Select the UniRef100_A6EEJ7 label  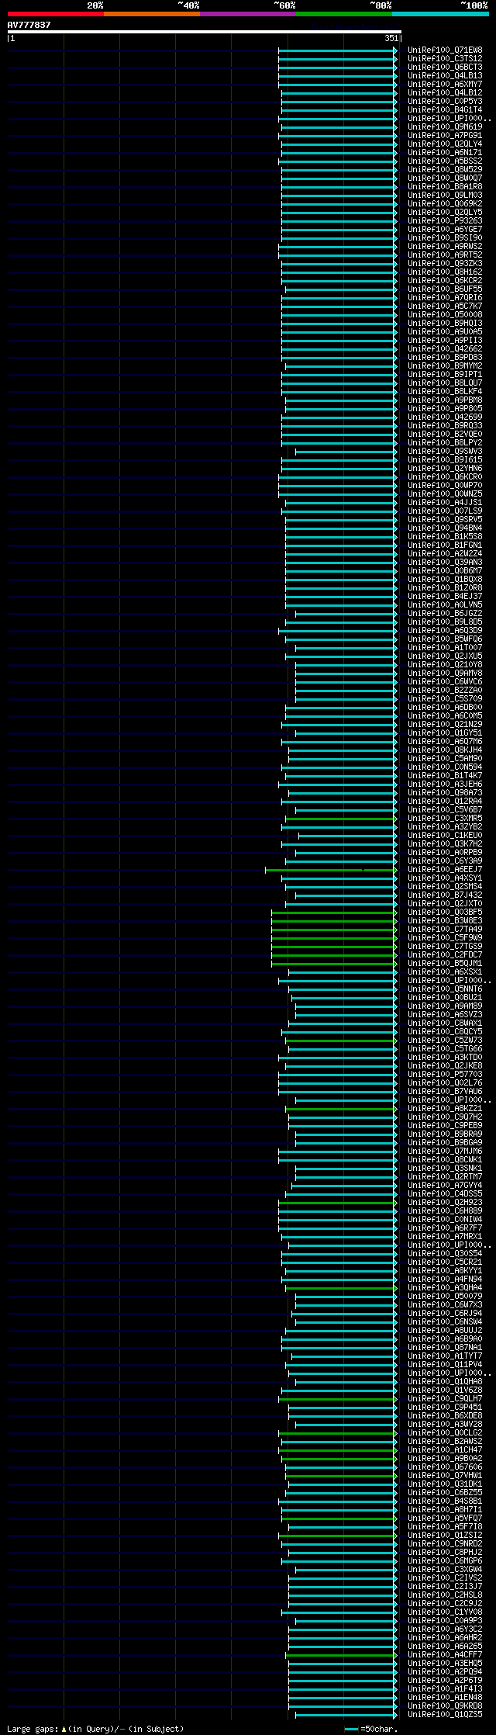point(445,870)
